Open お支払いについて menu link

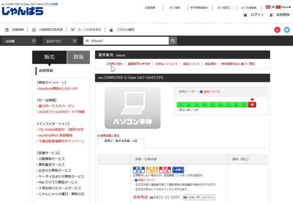(x=167, y=64)
